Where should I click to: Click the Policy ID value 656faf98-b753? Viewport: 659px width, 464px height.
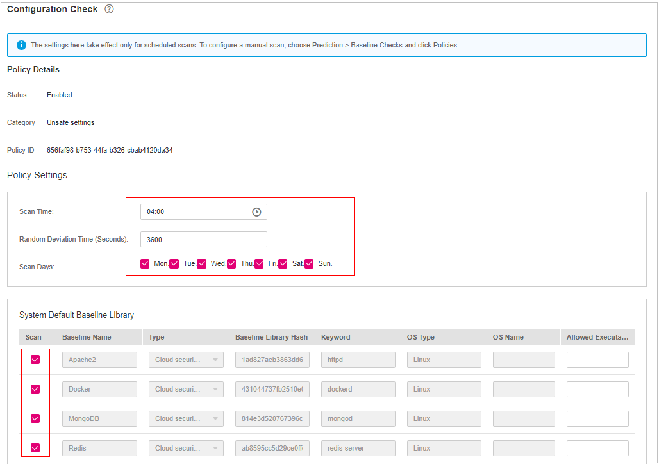click(110, 150)
